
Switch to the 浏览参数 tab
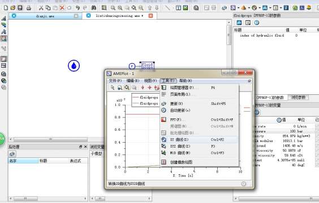(298, 98)
